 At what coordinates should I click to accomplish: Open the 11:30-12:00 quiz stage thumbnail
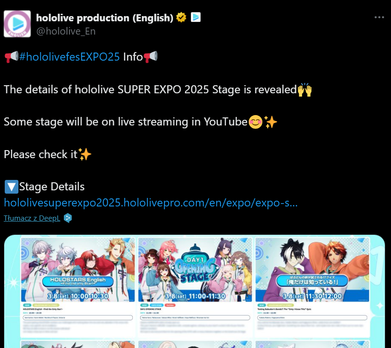(x=312, y=270)
